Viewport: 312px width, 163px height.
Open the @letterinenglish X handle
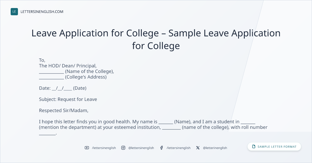215,148
